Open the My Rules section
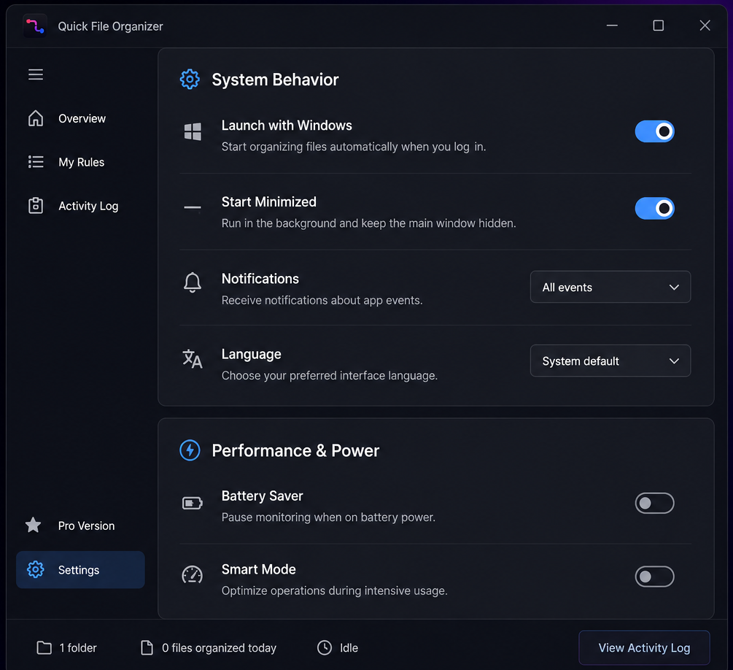Screen dimensions: 733x670 click(80, 162)
